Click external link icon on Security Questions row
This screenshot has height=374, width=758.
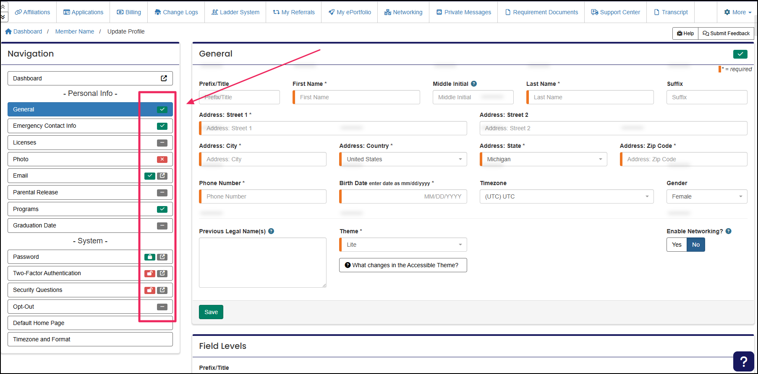[x=162, y=290]
